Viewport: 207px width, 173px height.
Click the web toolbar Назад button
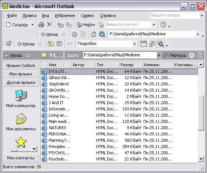coord(49,35)
